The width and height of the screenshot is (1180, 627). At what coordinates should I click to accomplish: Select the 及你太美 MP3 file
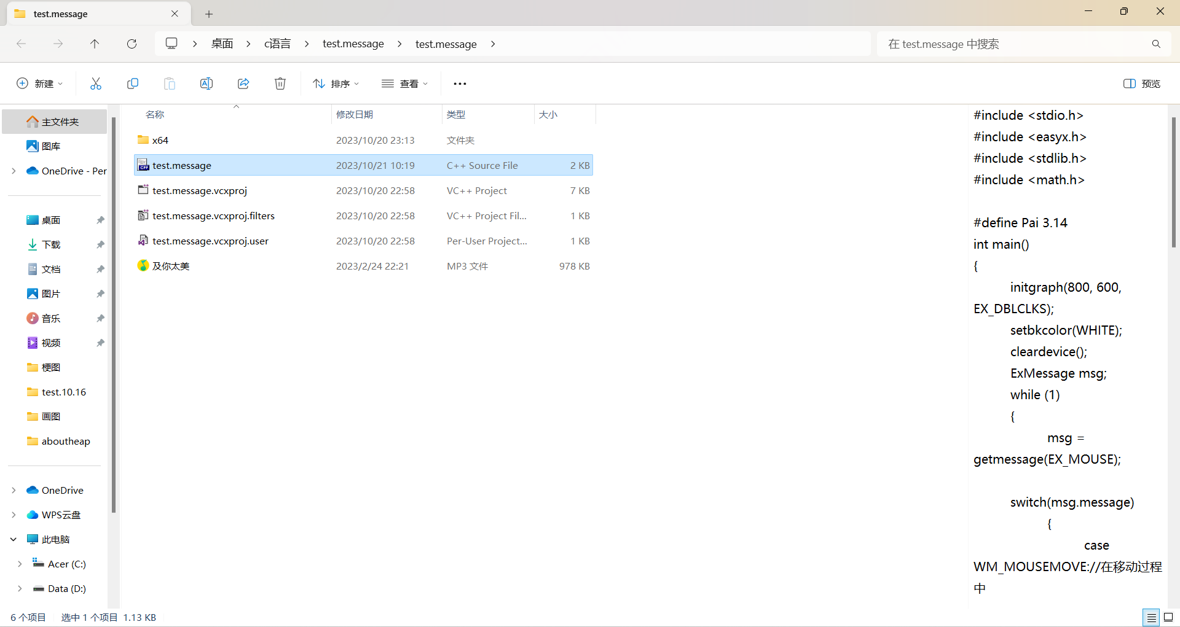[x=363, y=266]
